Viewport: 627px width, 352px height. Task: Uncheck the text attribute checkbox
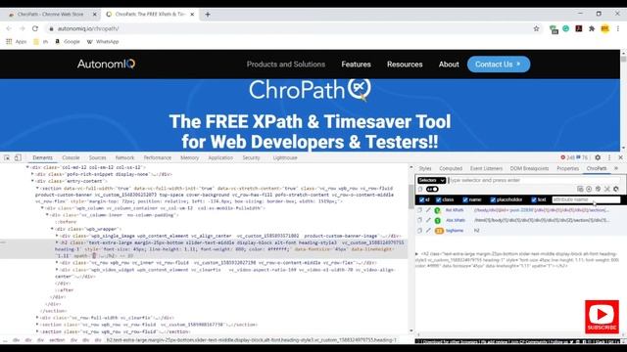click(x=533, y=199)
